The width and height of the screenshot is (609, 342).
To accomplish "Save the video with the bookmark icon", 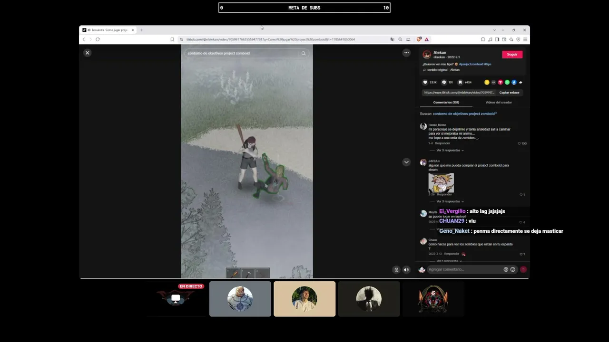I will (x=460, y=82).
